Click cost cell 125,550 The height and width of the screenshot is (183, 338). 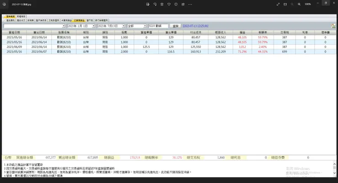click(196, 47)
